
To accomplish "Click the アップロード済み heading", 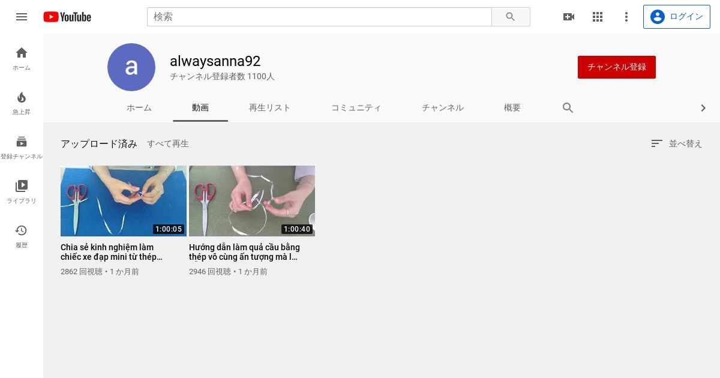I will tap(99, 144).
